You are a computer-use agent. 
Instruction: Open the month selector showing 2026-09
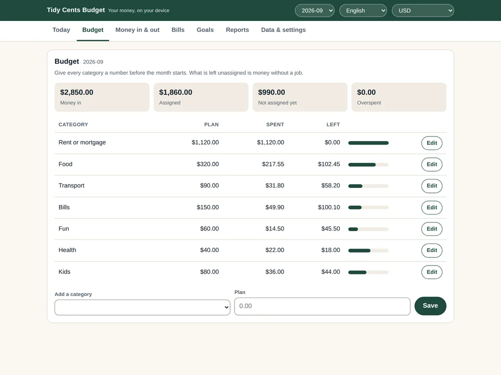tap(315, 10)
